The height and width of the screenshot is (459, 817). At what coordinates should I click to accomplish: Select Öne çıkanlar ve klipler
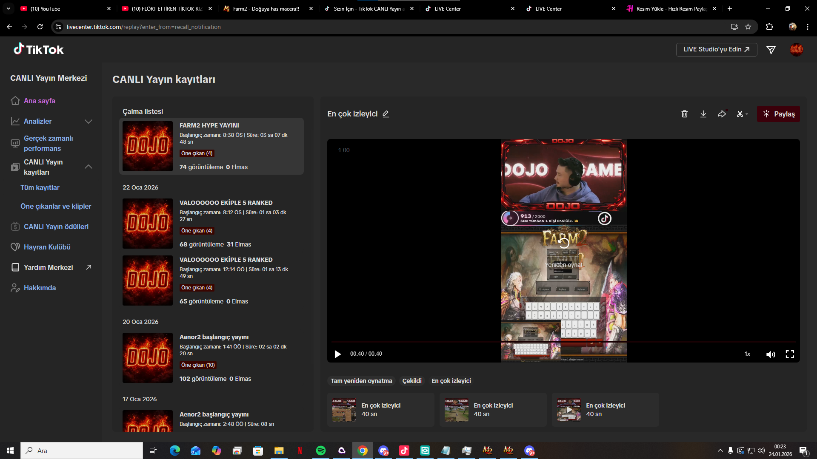pos(56,206)
